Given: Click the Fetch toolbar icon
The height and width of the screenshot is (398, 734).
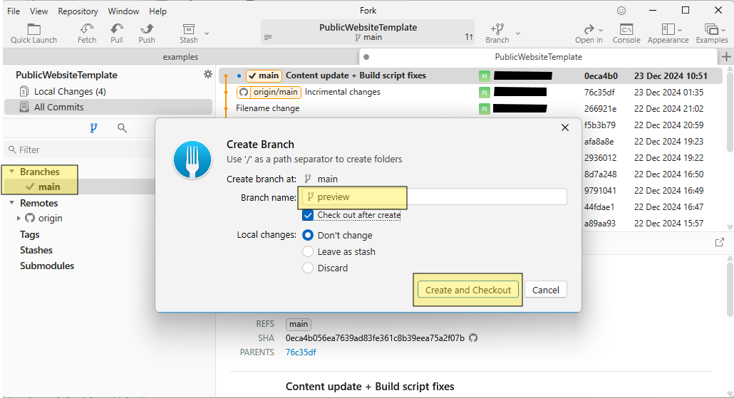Looking at the screenshot, I should 87,29.
